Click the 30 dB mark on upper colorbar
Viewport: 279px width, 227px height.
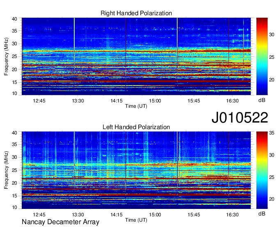pyautogui.click(x=272, y=35)
